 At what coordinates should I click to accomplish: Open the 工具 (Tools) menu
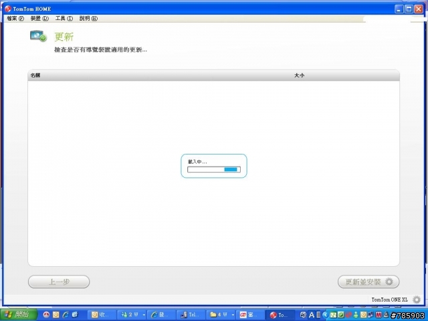pos(64,18)
